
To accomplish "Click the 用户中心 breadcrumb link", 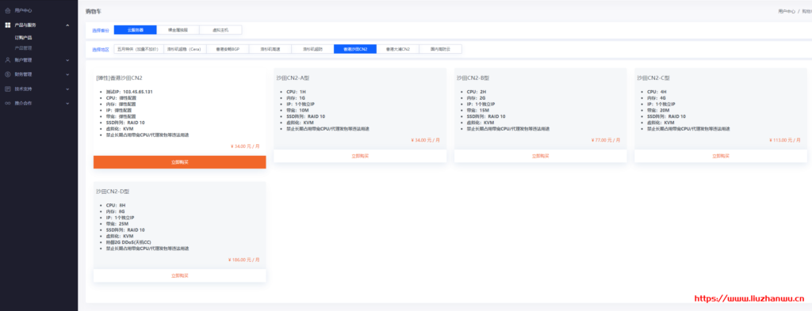I will (x=787, y=11).
